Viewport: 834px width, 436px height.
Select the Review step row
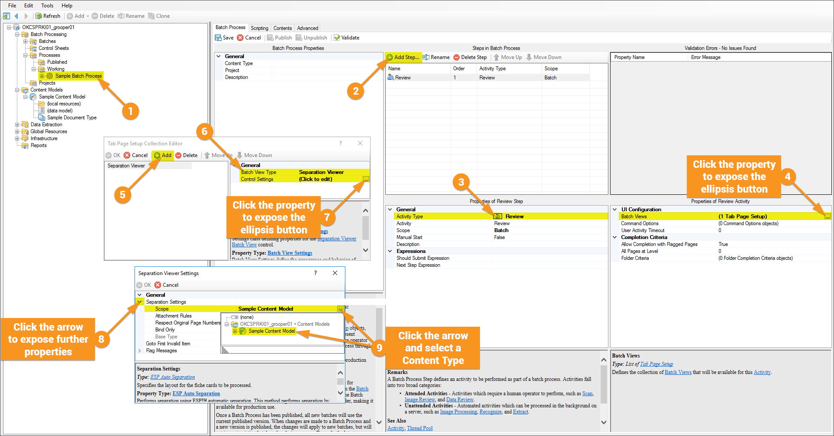coord(488,78)
